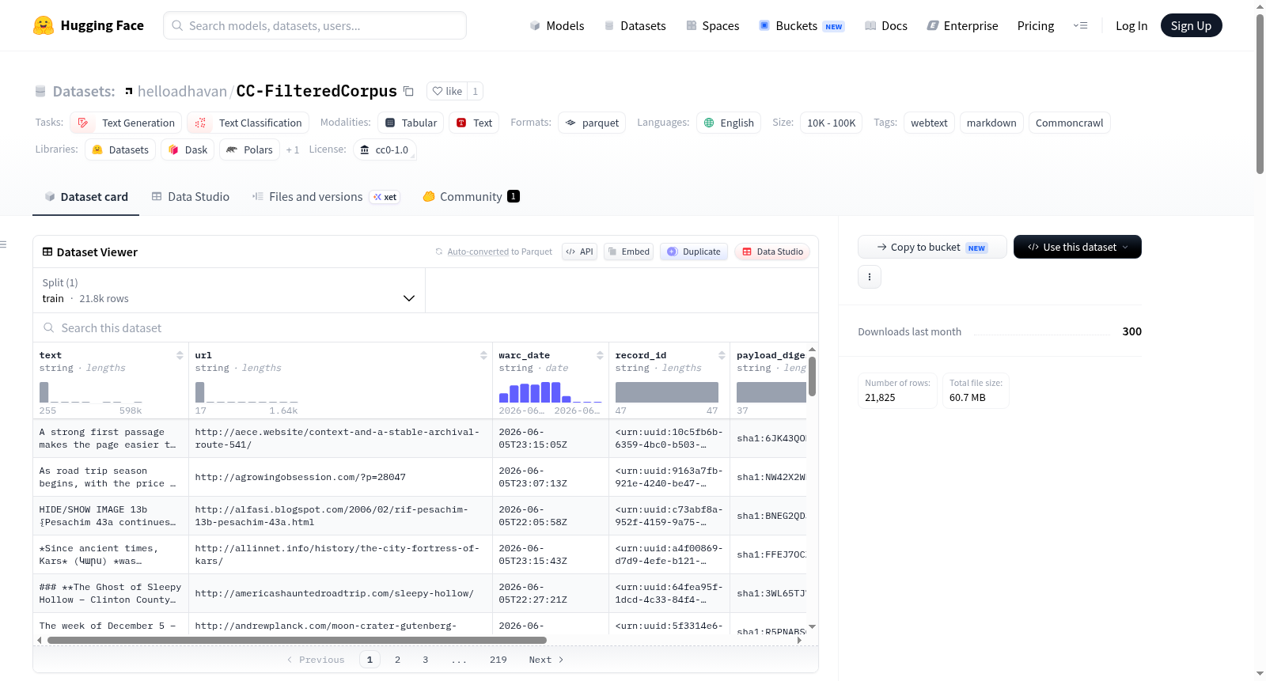Open the Use this dataset dropdown
Image resolution: width=1266 pixels, height=681 pixels.
pyautogui.click(x=1078, y=247)
